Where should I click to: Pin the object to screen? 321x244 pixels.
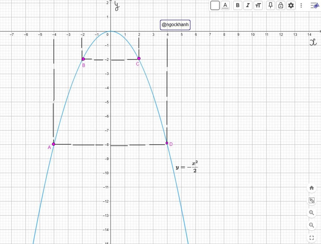(271, 5)
